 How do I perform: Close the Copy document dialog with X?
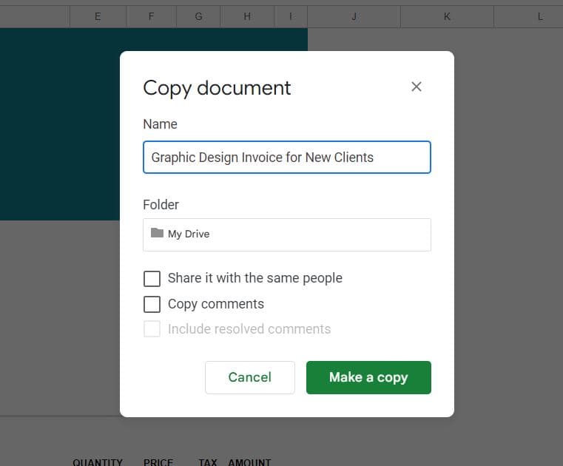pyautogui.click(x=417, y=87)
